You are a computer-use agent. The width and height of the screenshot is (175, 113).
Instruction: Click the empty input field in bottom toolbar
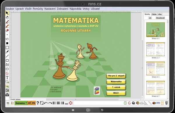[98, 103]
